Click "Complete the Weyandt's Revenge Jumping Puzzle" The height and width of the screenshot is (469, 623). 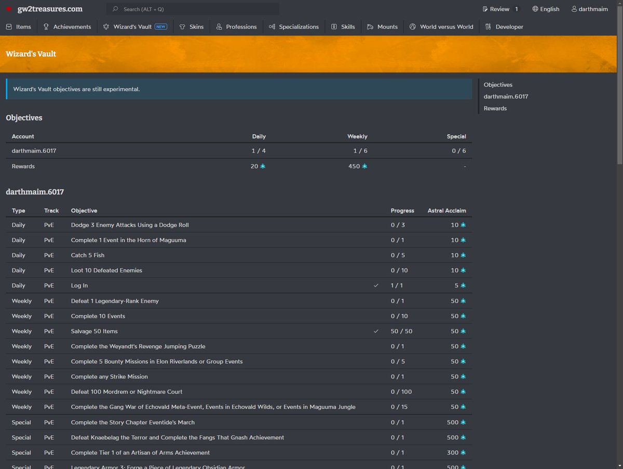click(138, 346)
